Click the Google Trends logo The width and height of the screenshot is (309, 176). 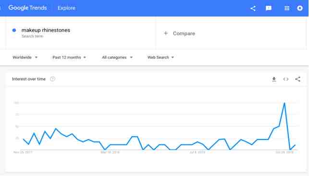[x=27, y=8]
